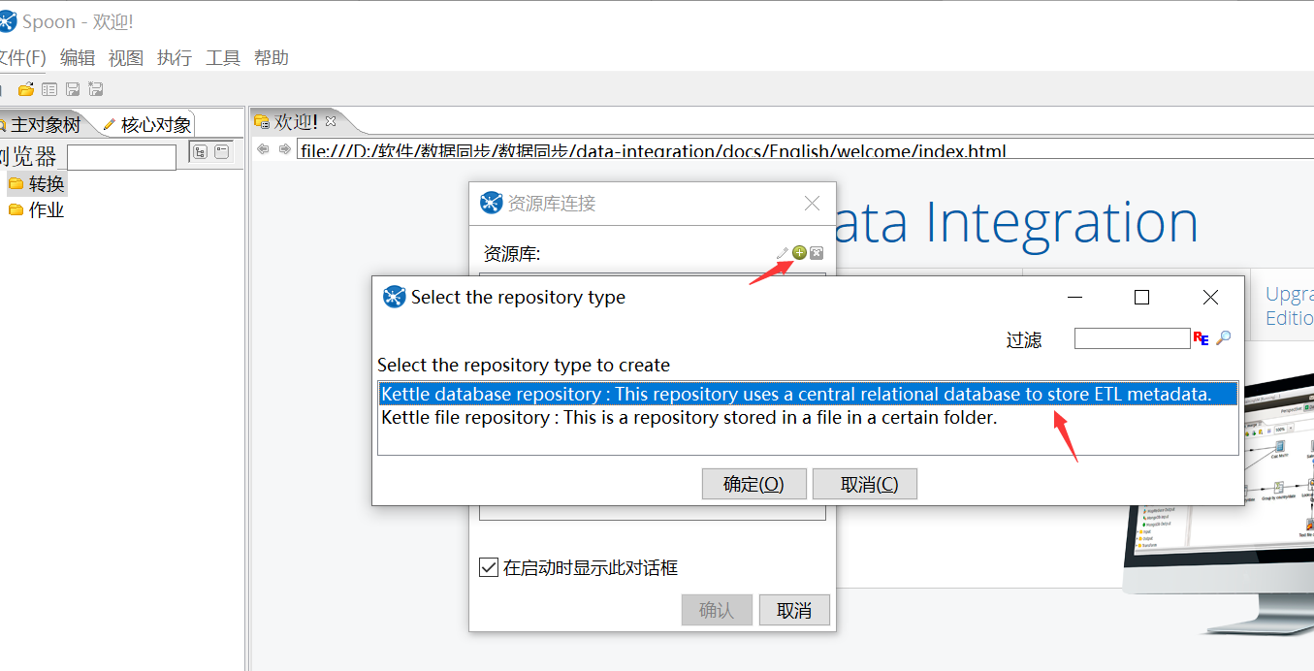Click 取消 in 资源库连接 dialog

(794, 610)
